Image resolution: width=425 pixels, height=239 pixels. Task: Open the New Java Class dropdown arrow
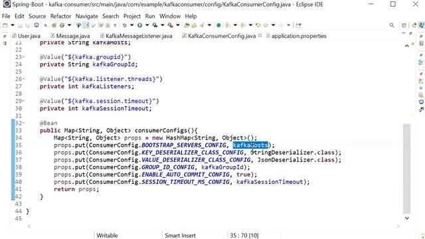69,25
